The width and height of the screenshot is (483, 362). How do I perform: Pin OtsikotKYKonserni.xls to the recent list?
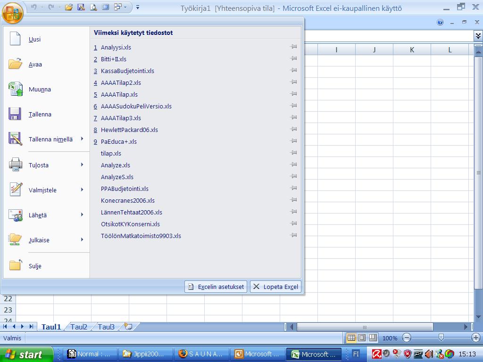click(x=293, y=223)
